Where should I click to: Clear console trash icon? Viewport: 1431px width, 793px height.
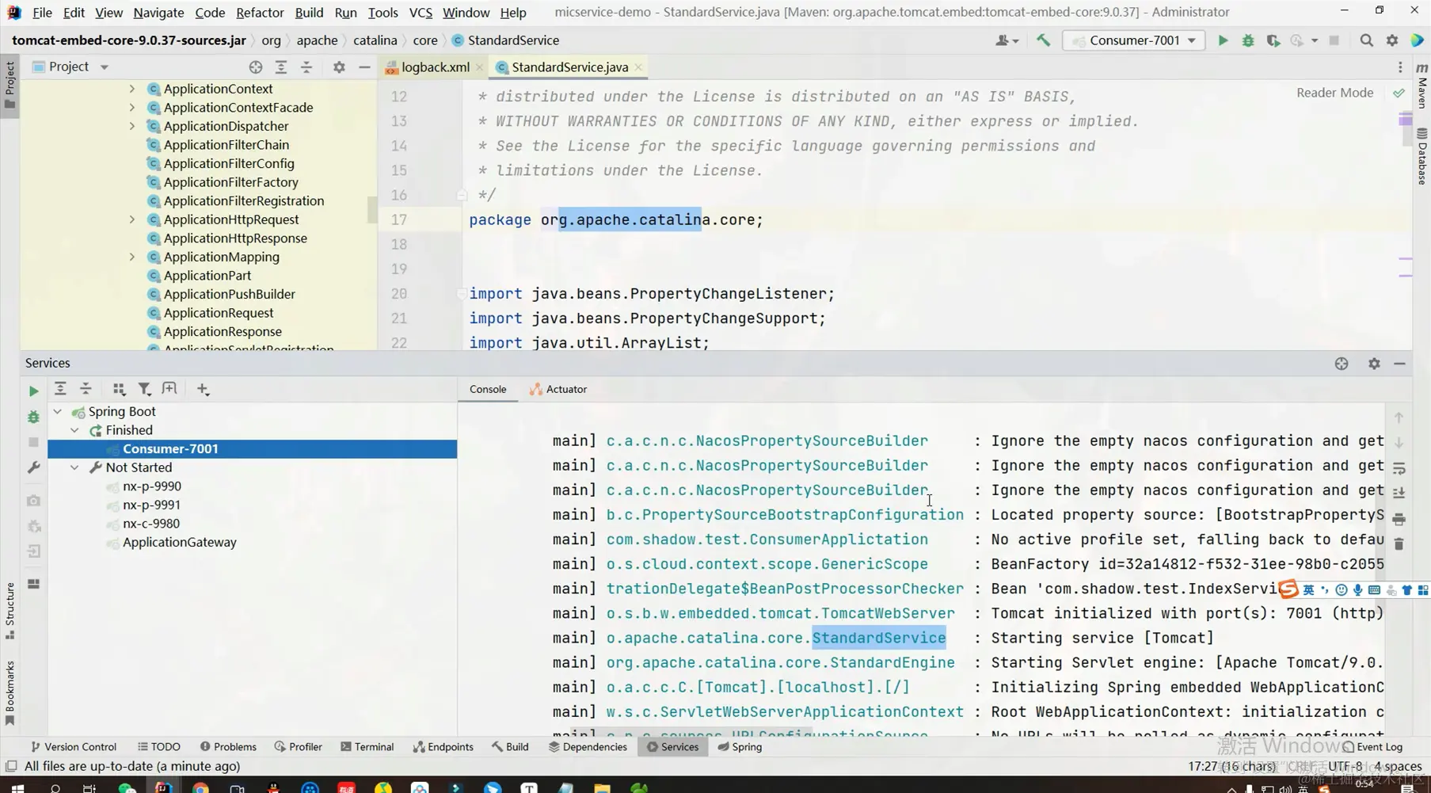coord(1399,544)
